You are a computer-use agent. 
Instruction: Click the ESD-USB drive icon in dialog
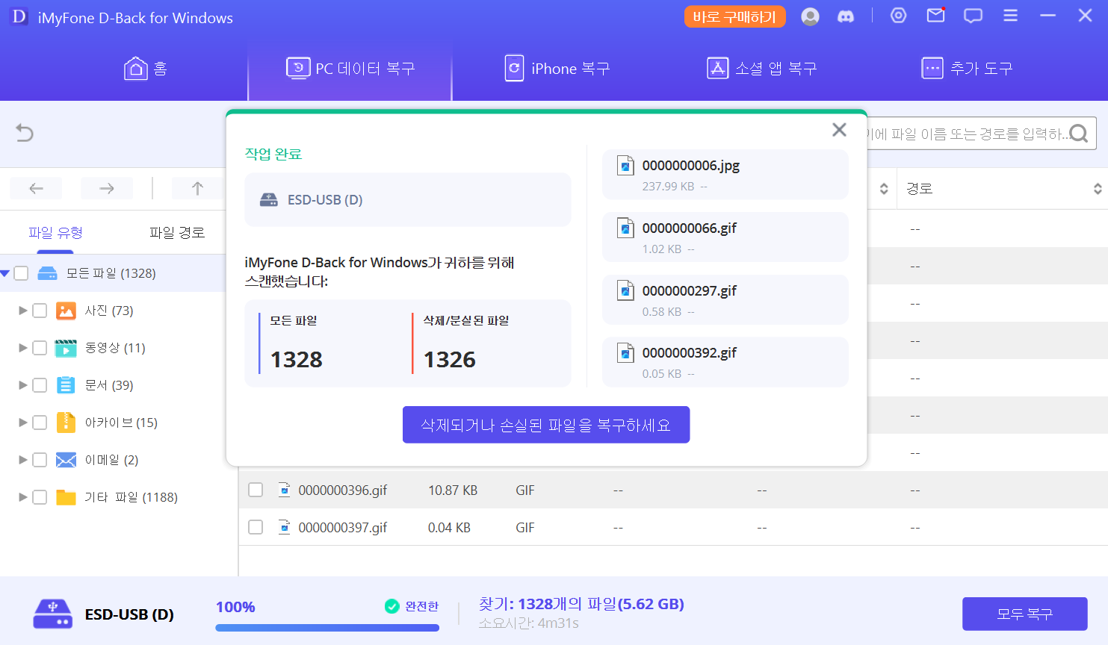pyautogui.click(x=268, y=200)
